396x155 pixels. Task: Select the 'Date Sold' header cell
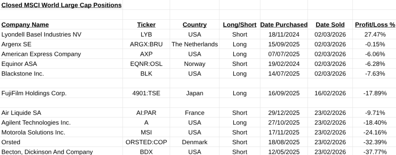pos(330,25)
